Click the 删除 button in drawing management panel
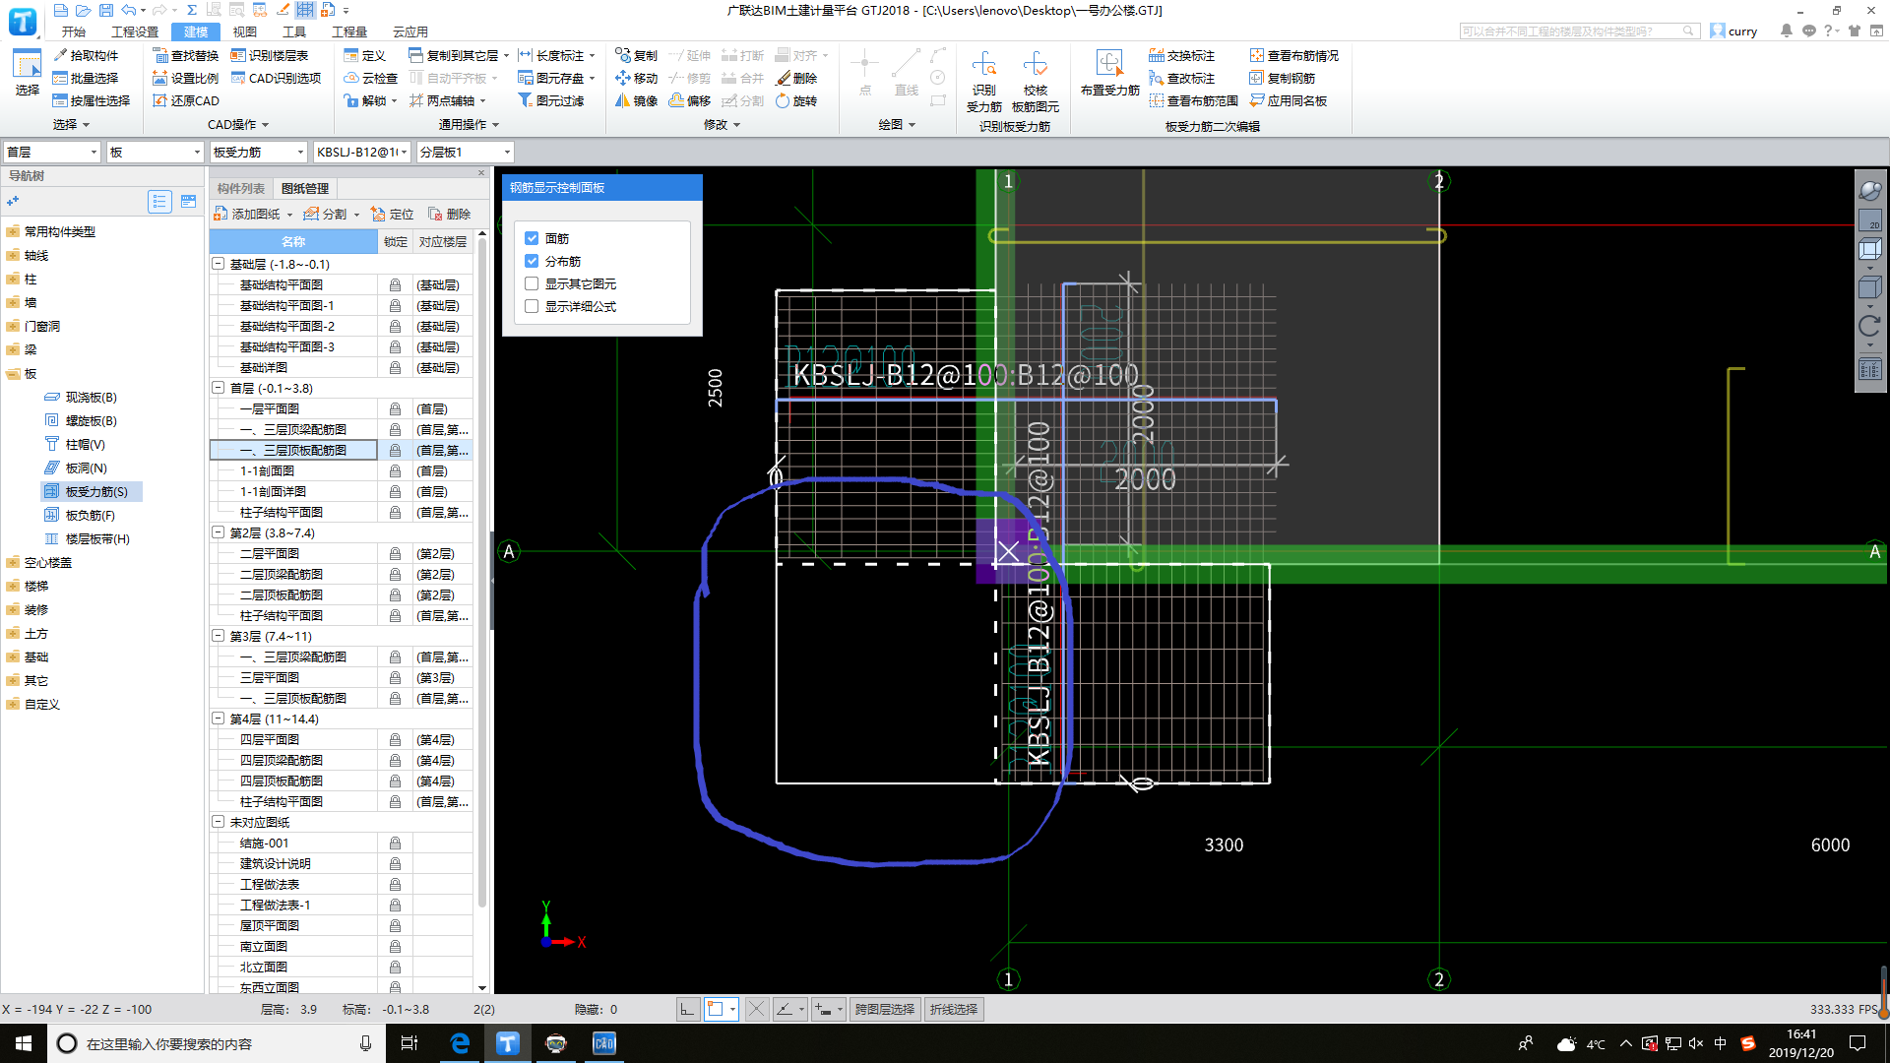Image resolution: width=1890 pixels, height=1063 pixels. coord(449,214)
